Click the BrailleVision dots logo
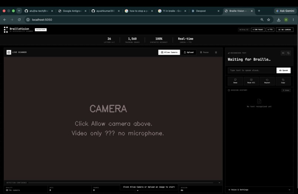 [x=6, y=30]
